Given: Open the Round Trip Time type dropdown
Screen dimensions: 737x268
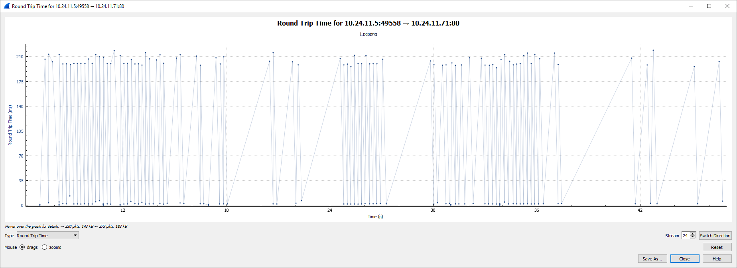Looking at the screenshot, I should 47,236.
